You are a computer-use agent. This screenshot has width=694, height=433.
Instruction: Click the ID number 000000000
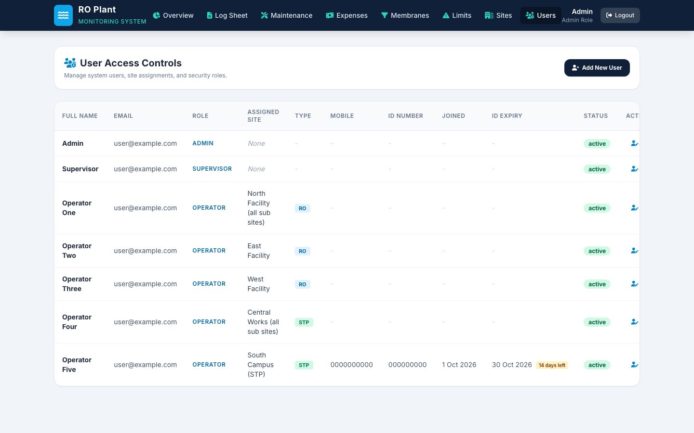click(x=408, y=365)
